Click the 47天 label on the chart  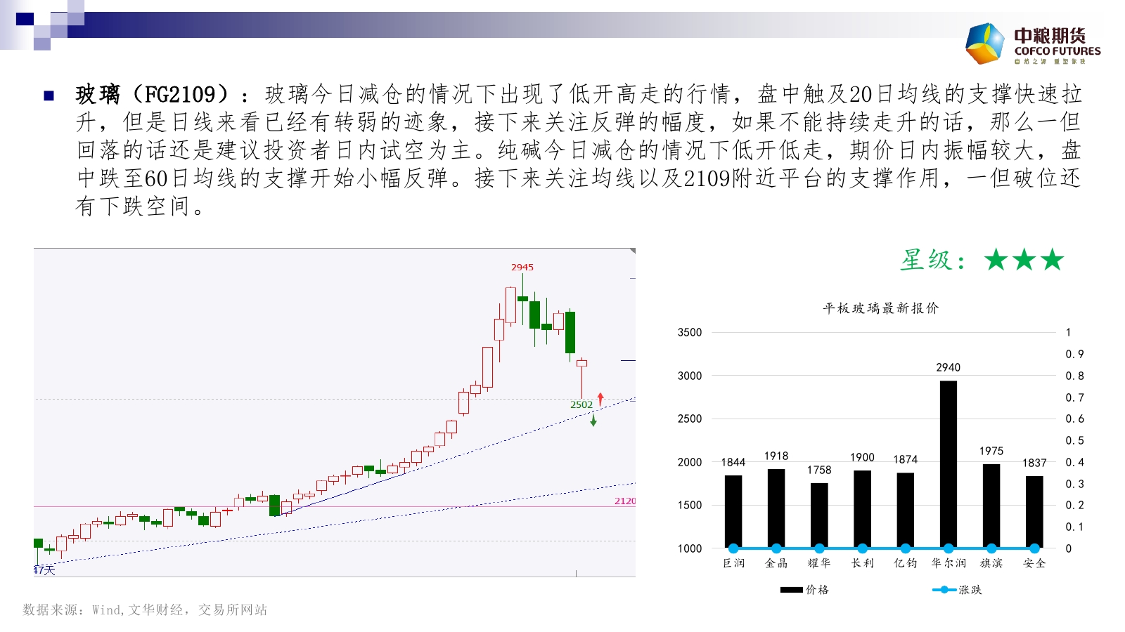44,570
